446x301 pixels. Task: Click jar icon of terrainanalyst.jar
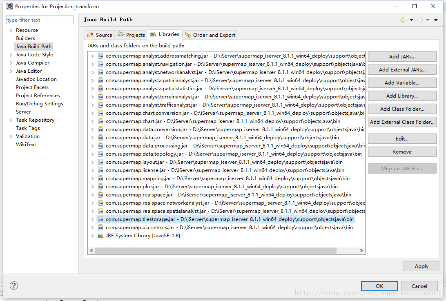pos(100,97)
